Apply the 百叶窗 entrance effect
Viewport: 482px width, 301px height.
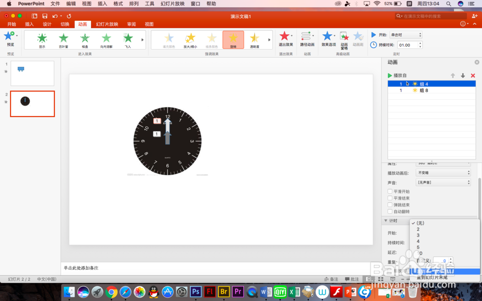point(64,40)
